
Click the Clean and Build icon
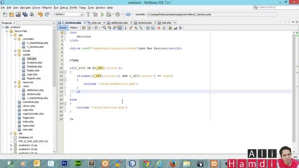pos(95,14)
